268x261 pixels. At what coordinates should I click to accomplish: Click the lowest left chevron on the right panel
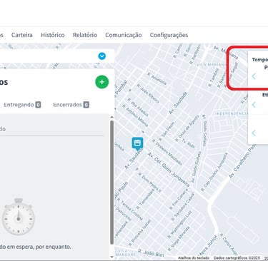254,133
